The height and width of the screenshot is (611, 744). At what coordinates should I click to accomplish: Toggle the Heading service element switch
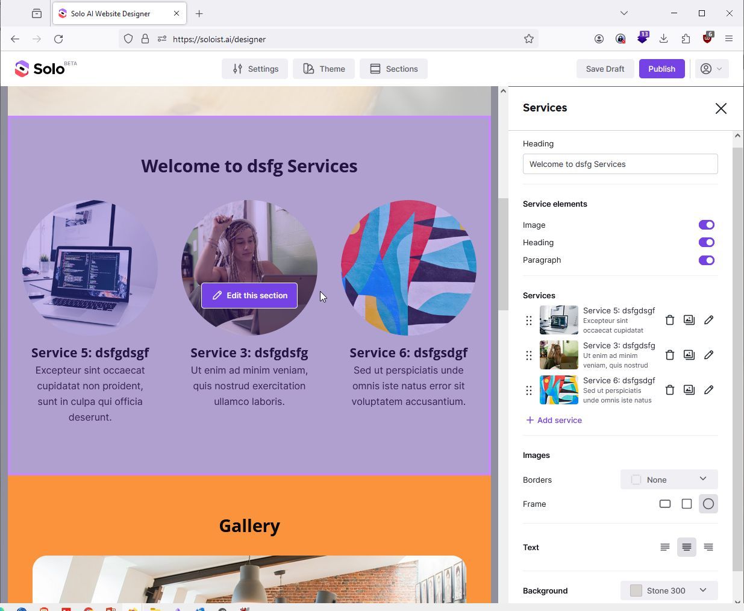pos(707,242)
